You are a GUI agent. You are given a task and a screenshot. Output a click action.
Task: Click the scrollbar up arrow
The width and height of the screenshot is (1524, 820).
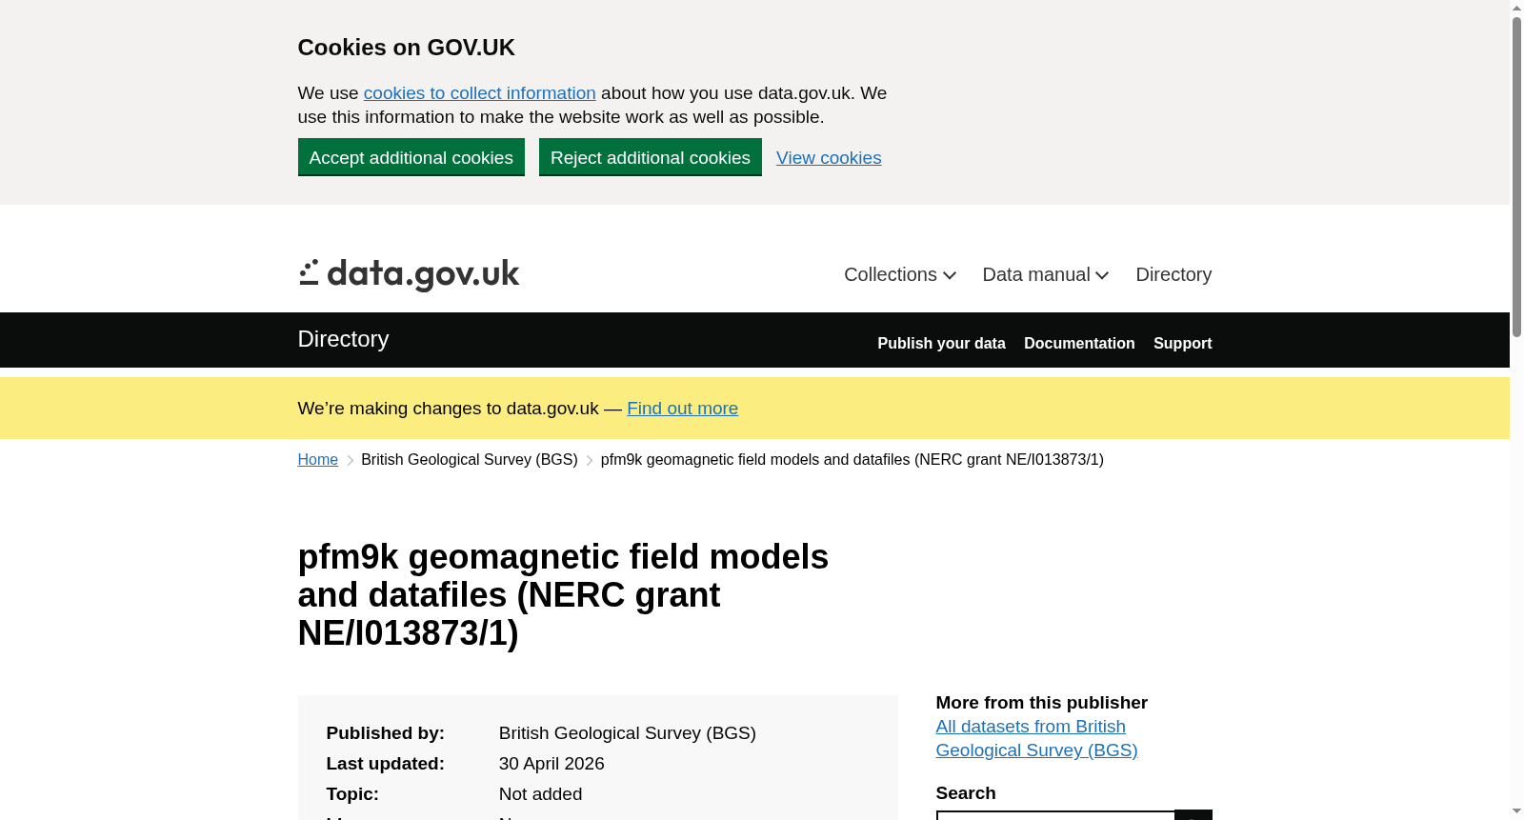1516,8
